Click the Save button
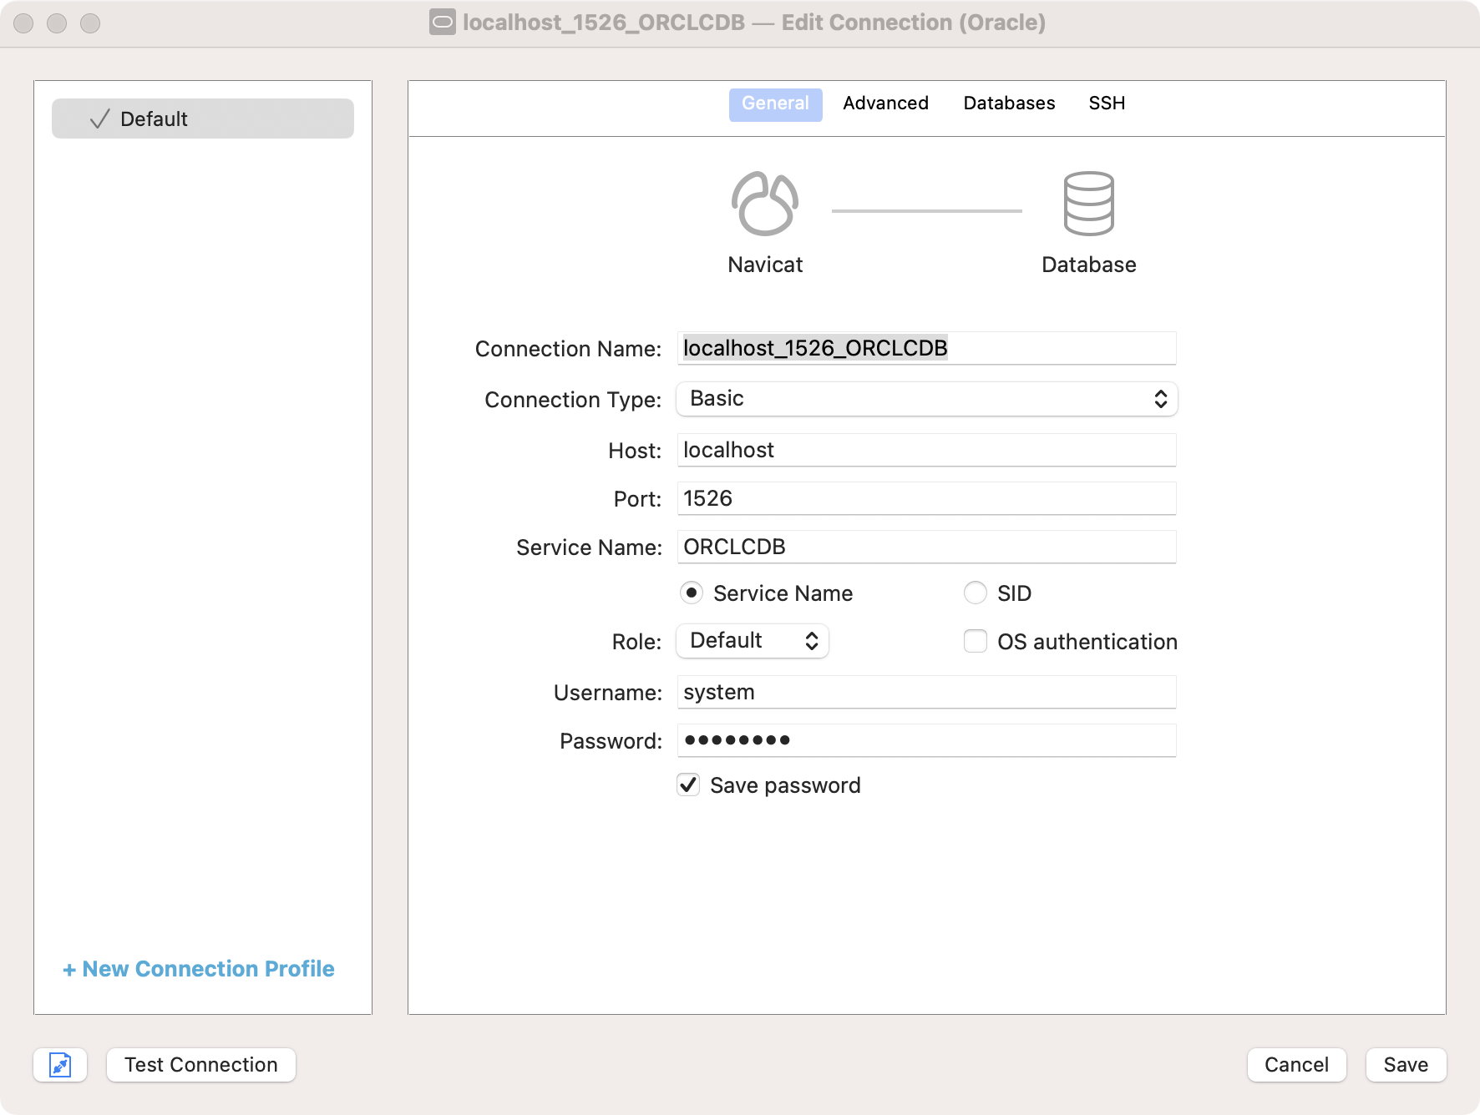 (x=1406, y=1065)
